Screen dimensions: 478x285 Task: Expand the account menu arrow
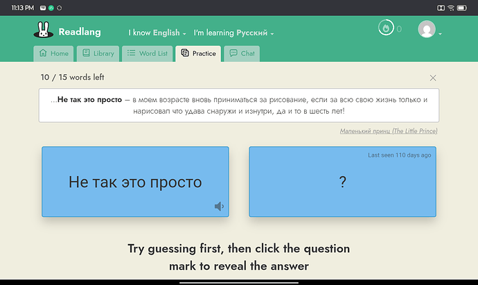point(440,34)
